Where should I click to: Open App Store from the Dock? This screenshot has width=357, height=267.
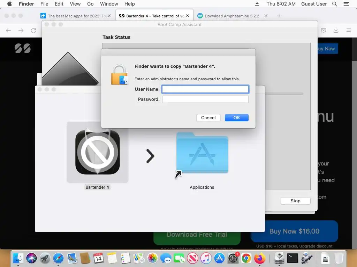click(x=220, y=258)
